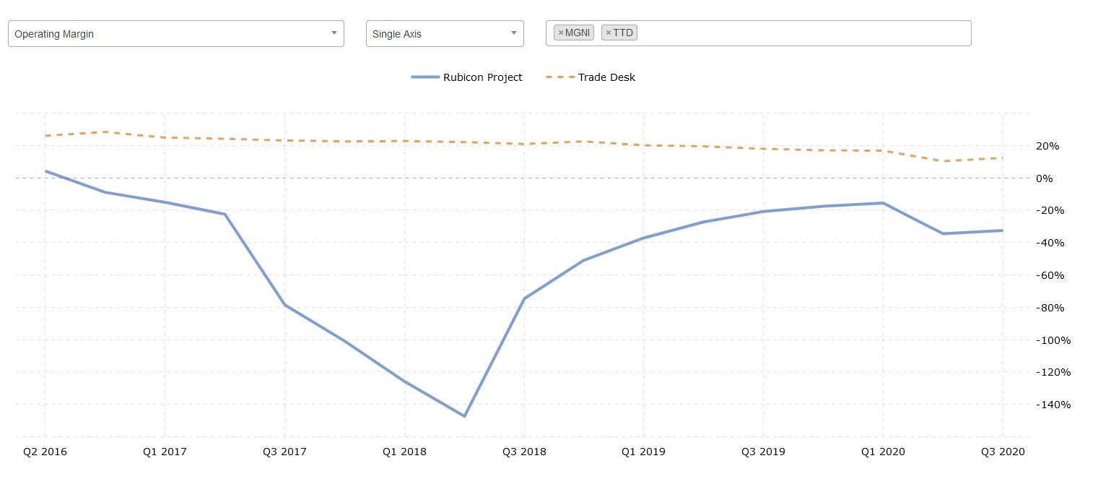Screen dimensions: 1098x479
Task: Remove the MGNI ticker tag
Action: [561, 33]
